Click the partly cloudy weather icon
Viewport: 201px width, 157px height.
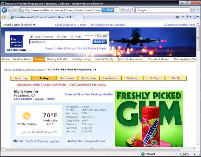tap(27, 116)
